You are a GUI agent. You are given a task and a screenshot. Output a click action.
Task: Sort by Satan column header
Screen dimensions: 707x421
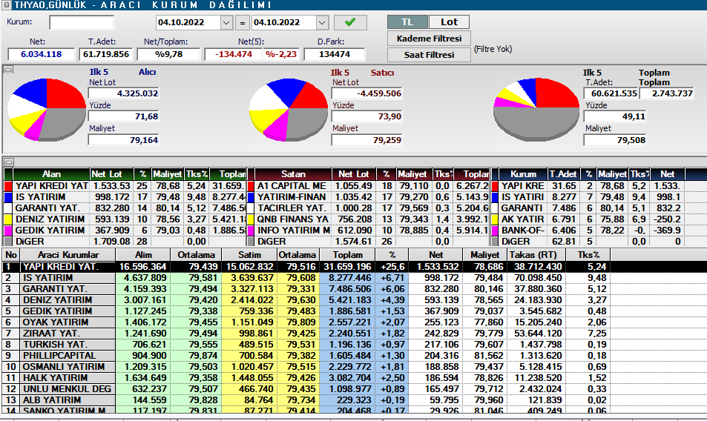[293, 174]
